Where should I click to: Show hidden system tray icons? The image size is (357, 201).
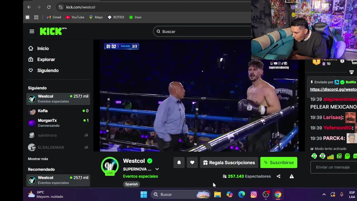pyautogui.click(x=324, y=194)
